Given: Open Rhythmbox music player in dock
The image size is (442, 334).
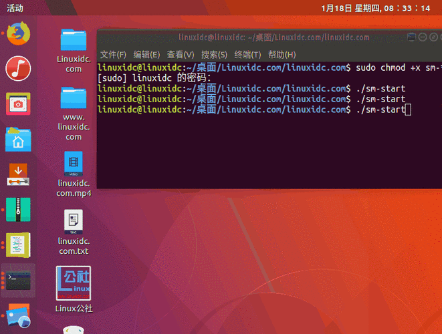Looking at the screenshot, I should pyautogui.click(x=18, y=68).
